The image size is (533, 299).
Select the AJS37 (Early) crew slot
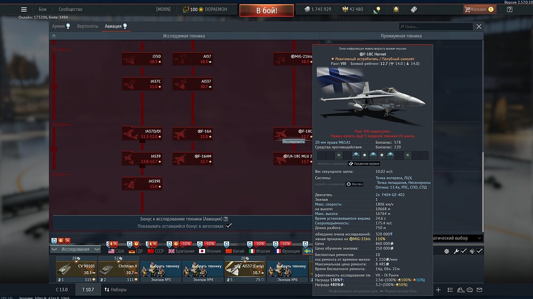click(x=245, y=270)
